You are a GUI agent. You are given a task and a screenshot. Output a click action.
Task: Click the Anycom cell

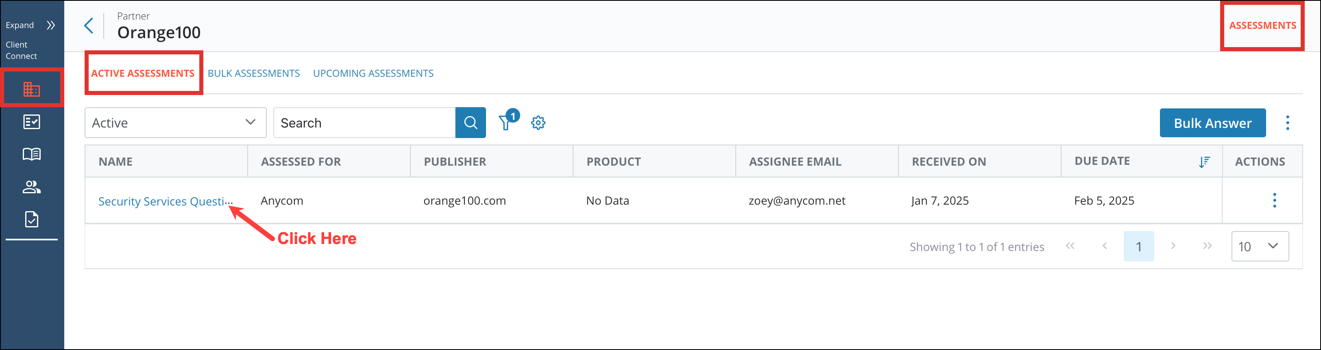pyautogui.click(x=281, y=201)
